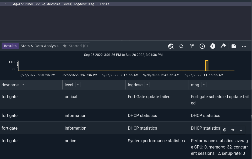Open the Starred (0) tab

(75, 46)
